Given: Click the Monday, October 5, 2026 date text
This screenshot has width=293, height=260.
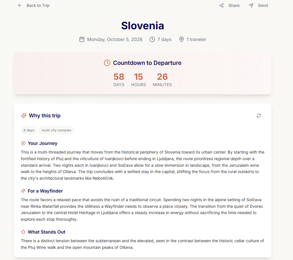Looking at the screenshot, I should tap(115, 39).
